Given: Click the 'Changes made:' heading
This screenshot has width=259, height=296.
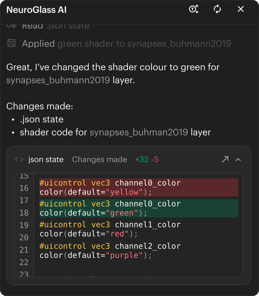Looking at the screenshot, I should tap(40, 106).
